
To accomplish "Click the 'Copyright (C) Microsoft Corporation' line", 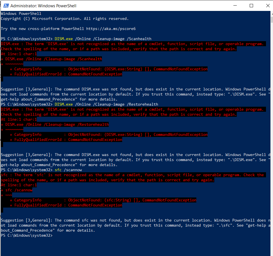I will (x=65, y=18).
